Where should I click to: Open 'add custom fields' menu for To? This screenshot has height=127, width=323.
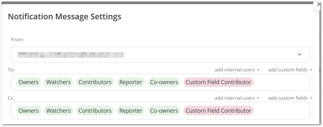point(290,70)
